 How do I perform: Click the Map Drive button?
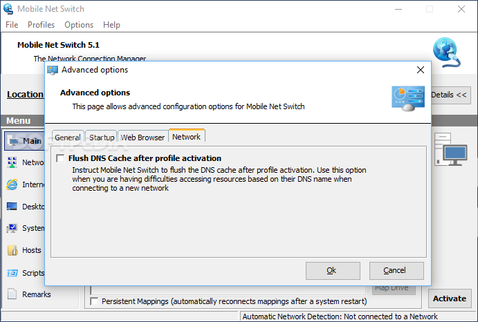[394, 290]
